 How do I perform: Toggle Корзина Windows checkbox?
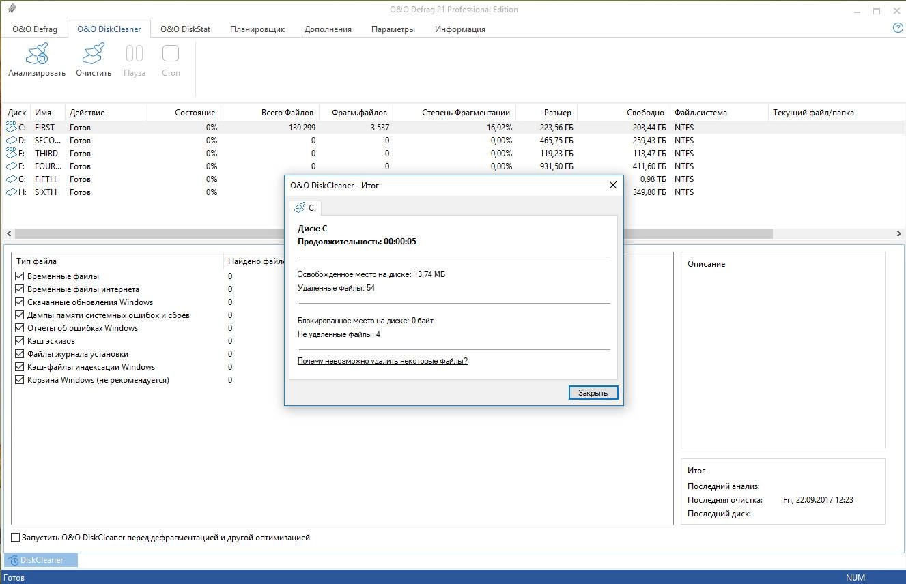(19, 380)
